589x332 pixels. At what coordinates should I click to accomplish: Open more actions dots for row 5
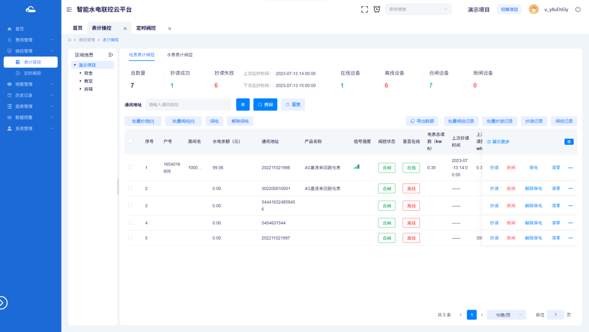(x=570, y=238)
